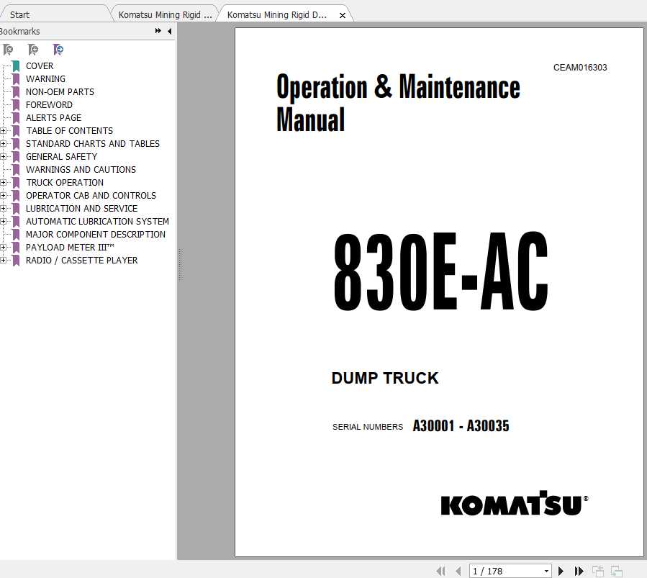
Task: Close the active Komatsu document tab
Action: (x=343, y=15)
